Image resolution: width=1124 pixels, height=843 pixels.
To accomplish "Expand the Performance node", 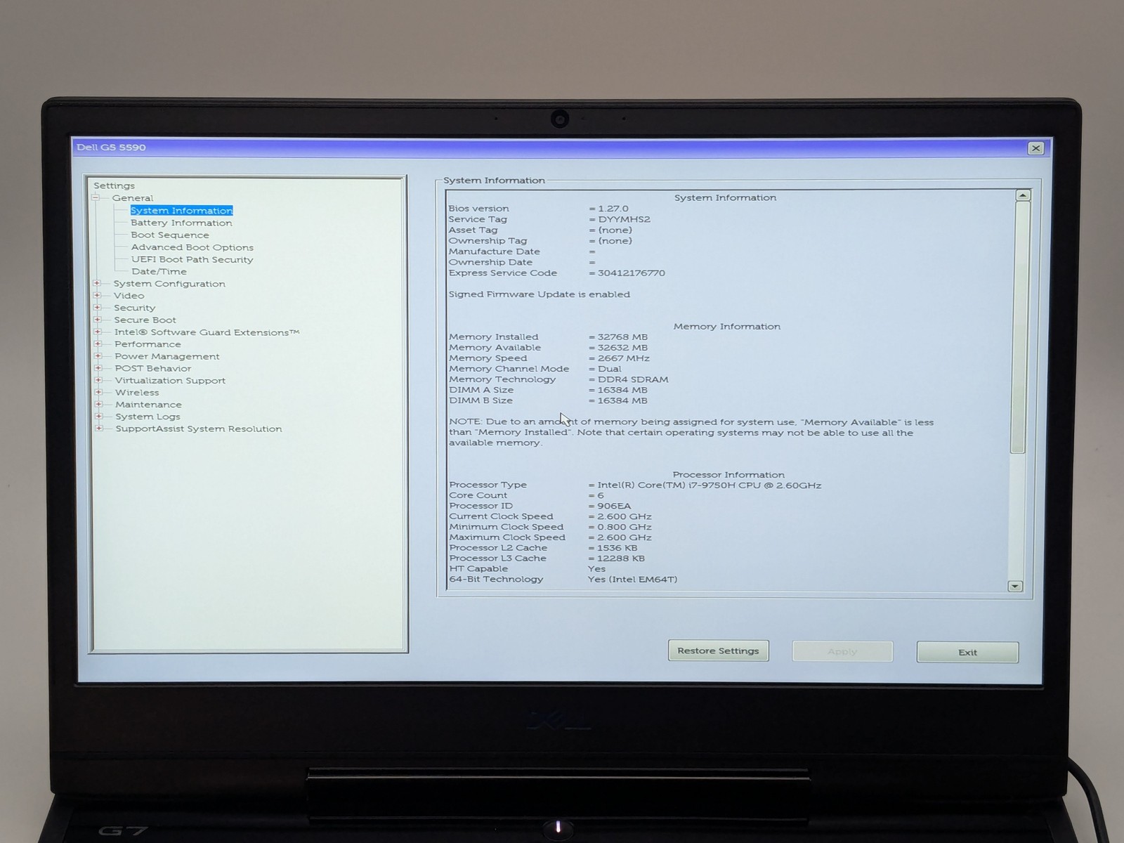I will point(98,344).
